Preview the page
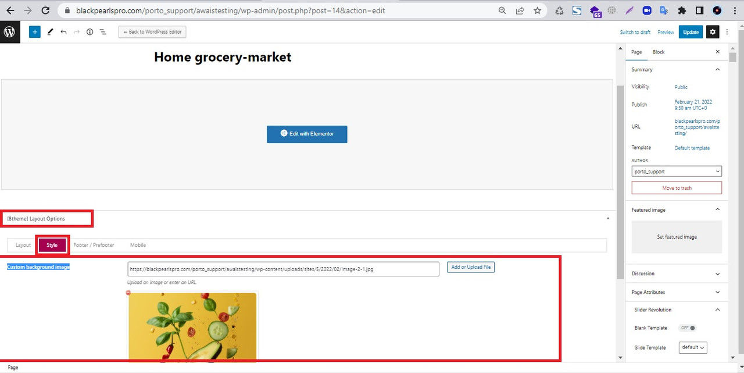This screenshot has height=373, width=744. pyautogui.click(x=666, y=32)
